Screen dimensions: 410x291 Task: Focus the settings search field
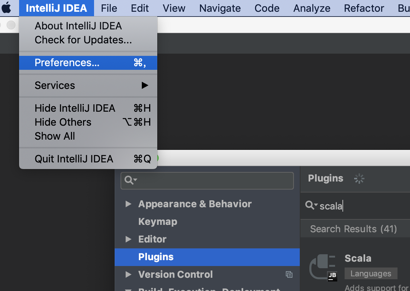[213, 180]
